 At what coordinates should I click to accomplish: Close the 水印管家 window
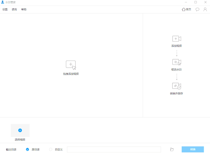[x=205, y=2]
